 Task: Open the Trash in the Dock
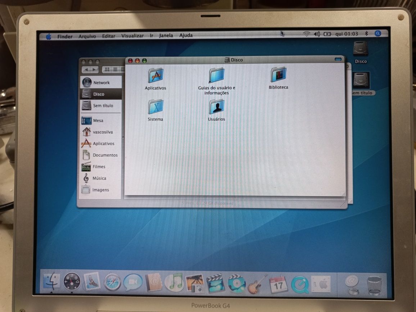click(374, 285)
